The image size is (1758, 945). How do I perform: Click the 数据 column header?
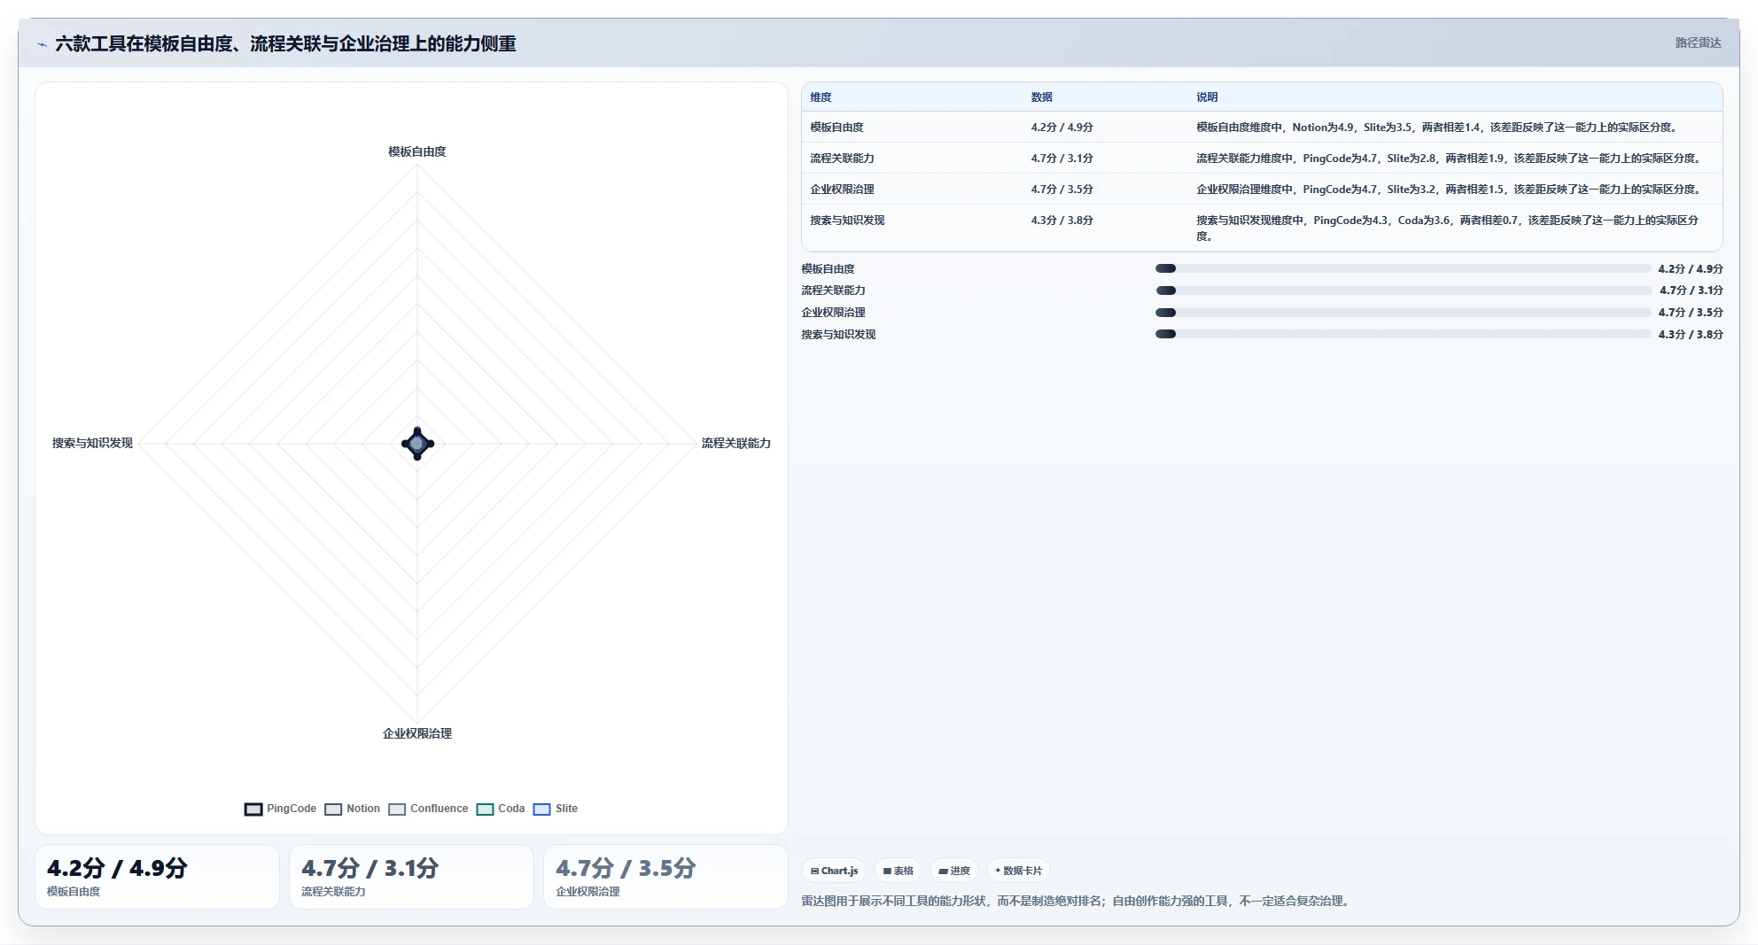pos(1041,97)
